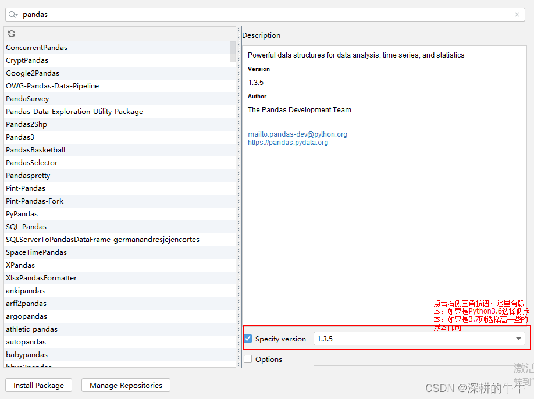Click the Options text field
Image resolution: width=534 pixels, height=399 pixels.
point(419,359)
